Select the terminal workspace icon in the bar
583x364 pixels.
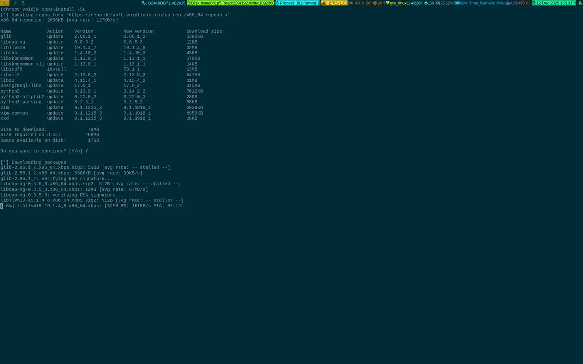[x=5, y=3]
